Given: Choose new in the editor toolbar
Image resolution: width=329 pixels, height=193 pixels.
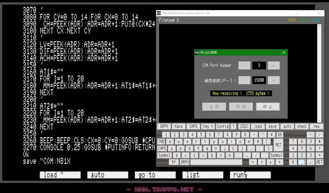Looking at the screenshot, I should point(316,126).
